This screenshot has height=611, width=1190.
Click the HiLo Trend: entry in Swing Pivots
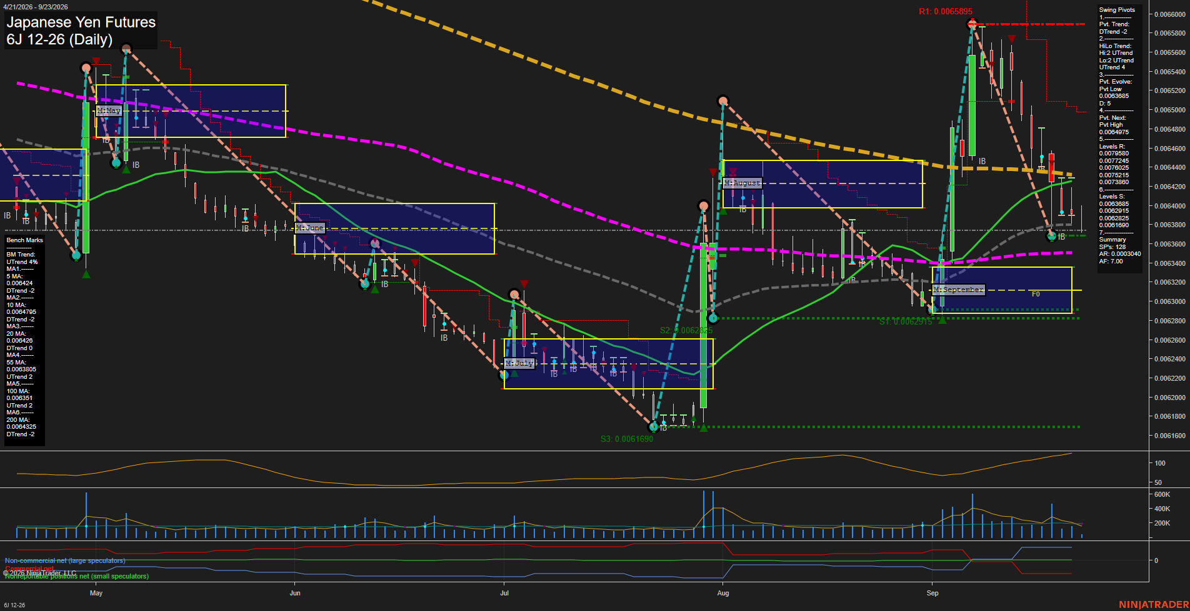[x=1116, y=46]
